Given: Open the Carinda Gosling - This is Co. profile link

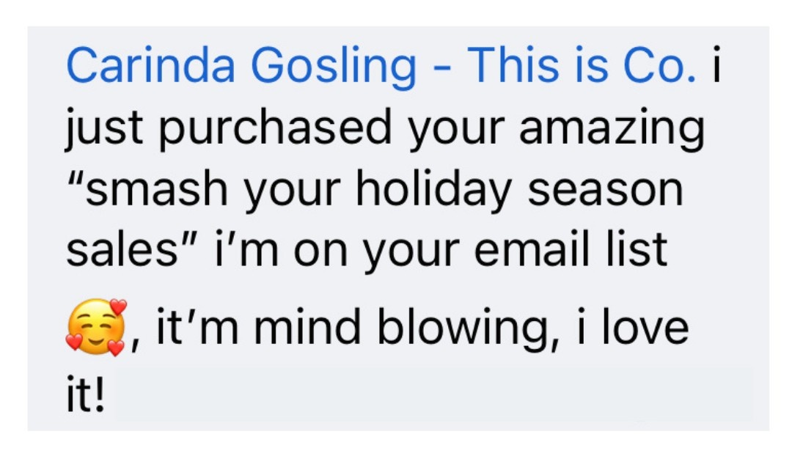Looking at the screenshot, I should pyautogui.click(x=381, y=66).
